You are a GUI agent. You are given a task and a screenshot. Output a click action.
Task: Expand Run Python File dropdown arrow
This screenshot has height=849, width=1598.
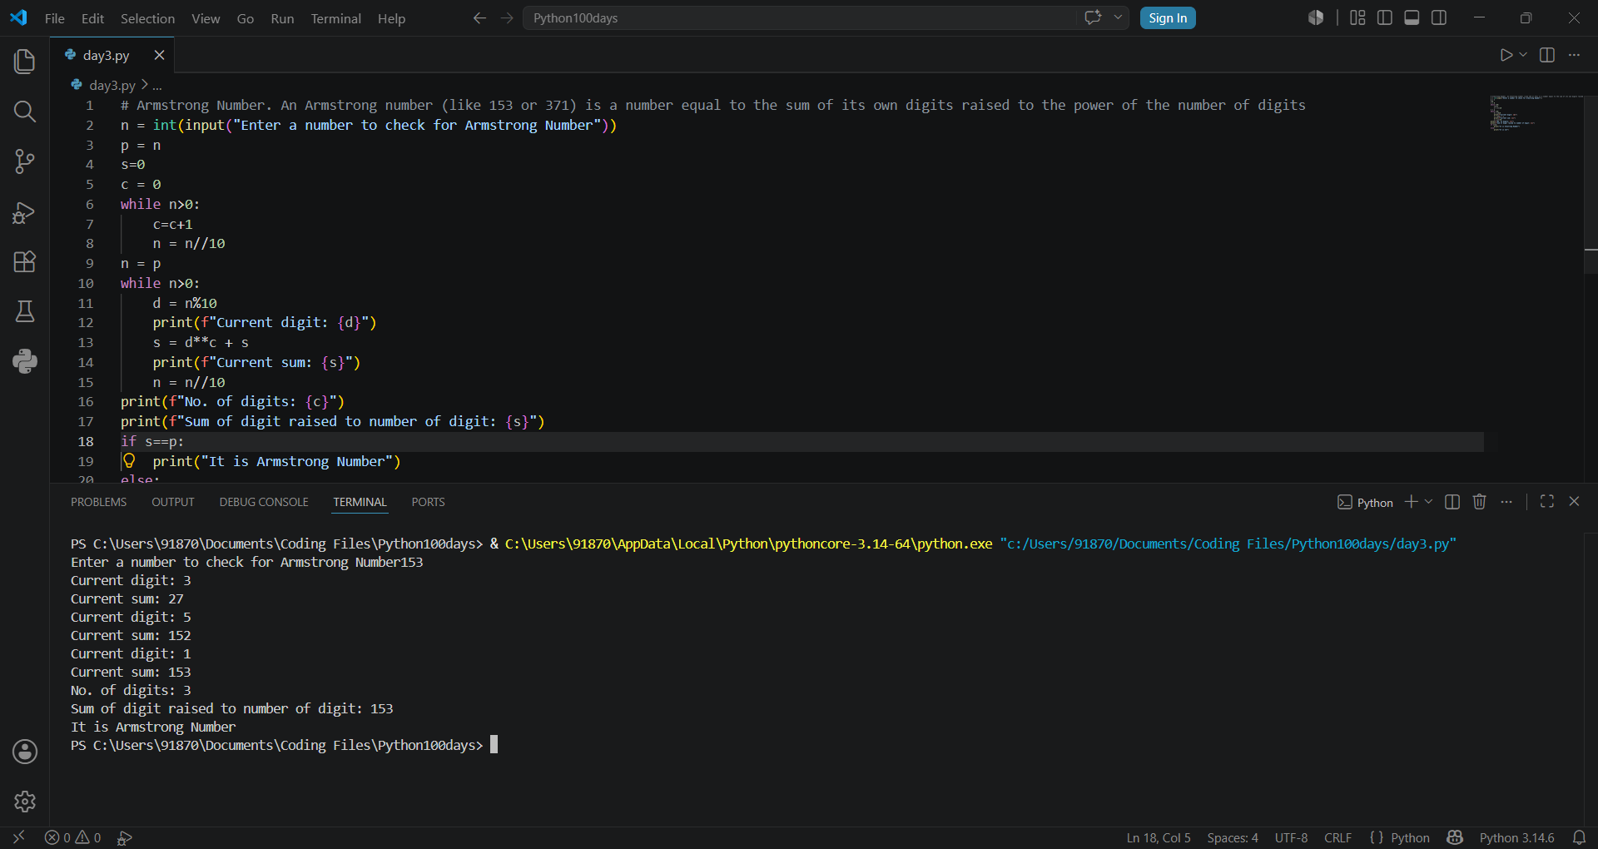[1523, 55]
